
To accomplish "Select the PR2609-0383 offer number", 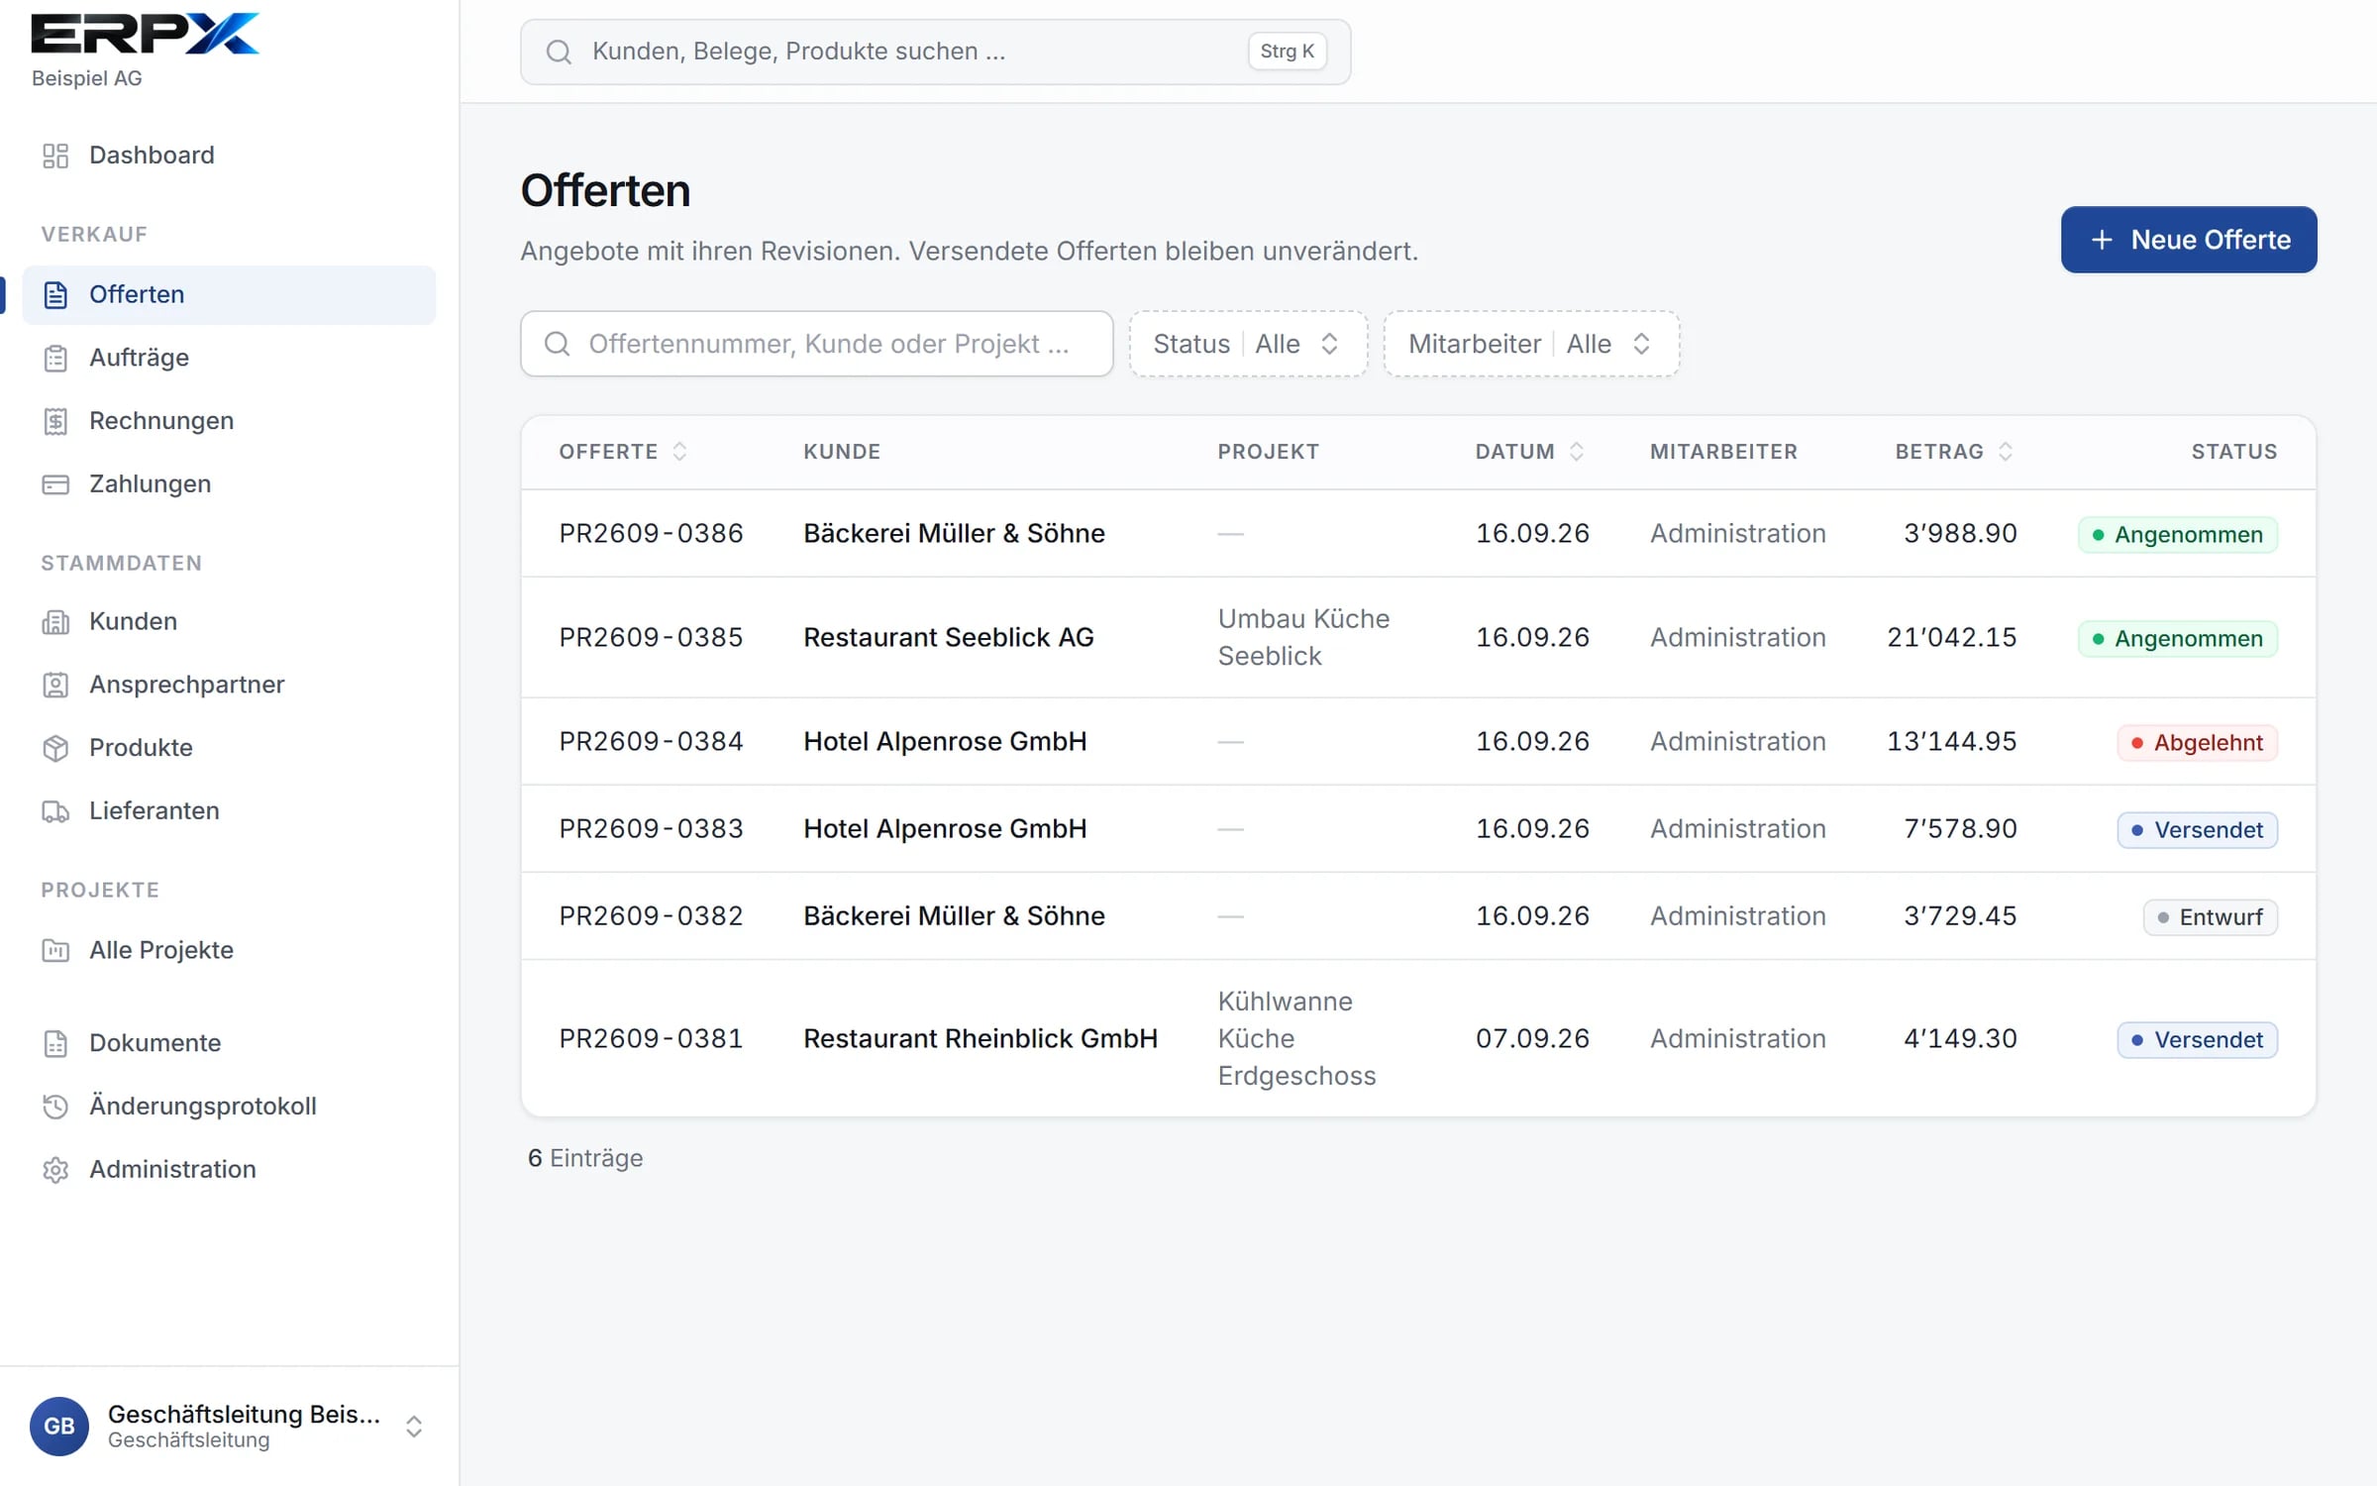I will 651,829.
